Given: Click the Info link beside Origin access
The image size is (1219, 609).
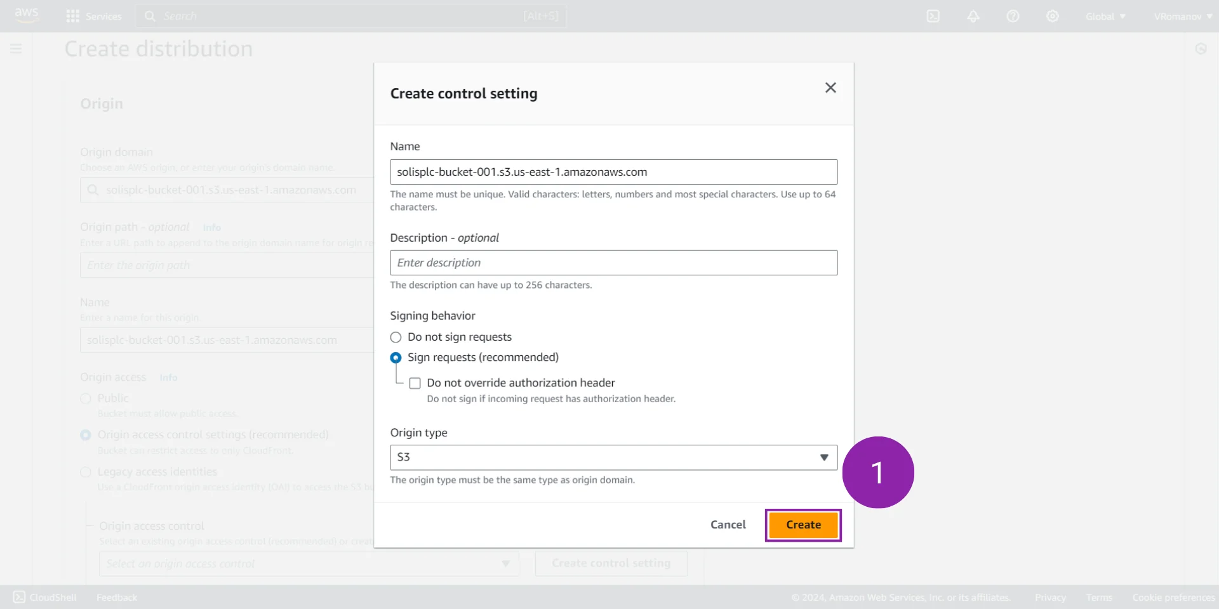Looking at the screenshot, I should [168, 377].
